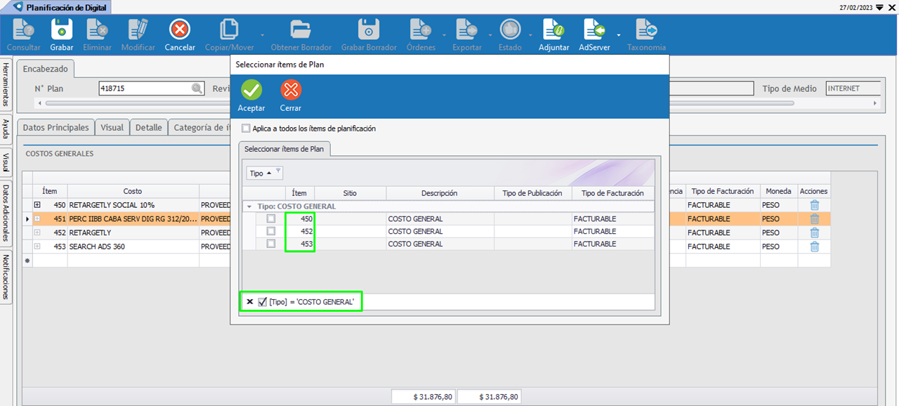
Task: Close dialog with red Cerrar icon
Action: coord(290,90)
